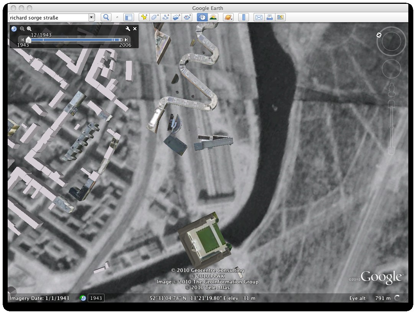Click the search magnifier button
This screenshot has width=416, height=314.
(106, 17)
